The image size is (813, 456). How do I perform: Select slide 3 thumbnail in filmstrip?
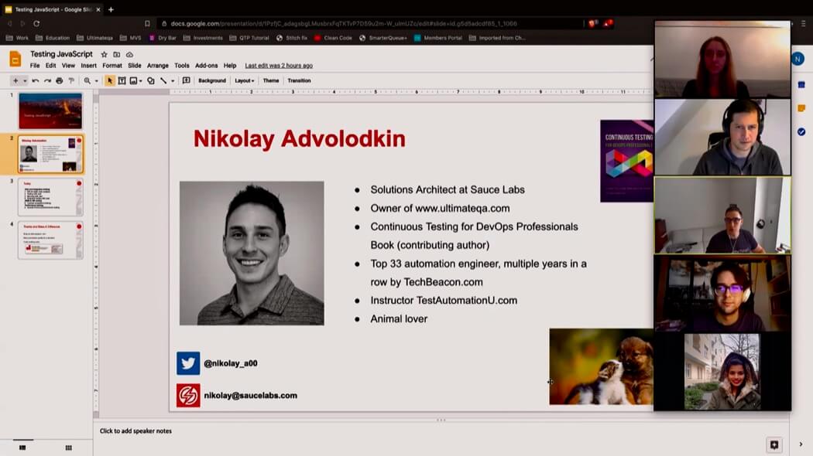click(50, 197)
